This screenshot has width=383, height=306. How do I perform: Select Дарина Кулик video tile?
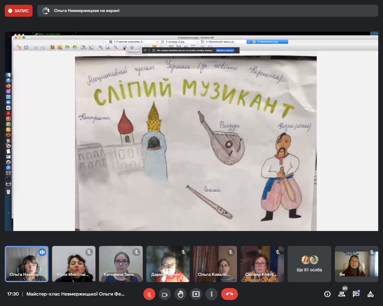(x=168, y=264)
